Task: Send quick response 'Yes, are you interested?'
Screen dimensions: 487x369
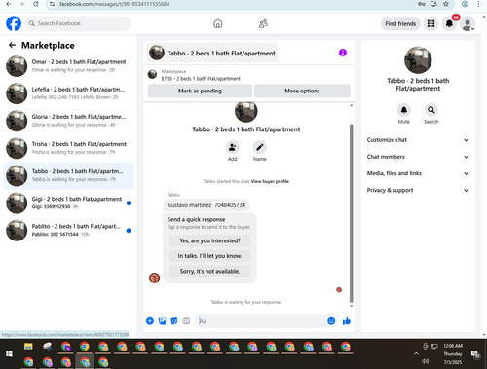Action: click(209, 240)
